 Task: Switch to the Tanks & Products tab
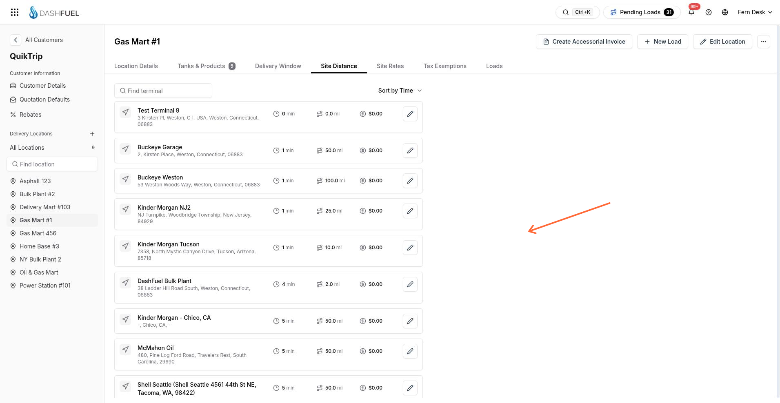[x=207, y=66]
